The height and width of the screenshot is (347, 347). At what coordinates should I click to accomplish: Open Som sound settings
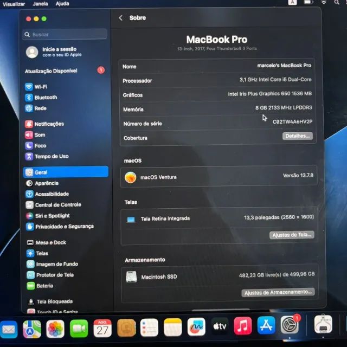(x=35, y=135)
